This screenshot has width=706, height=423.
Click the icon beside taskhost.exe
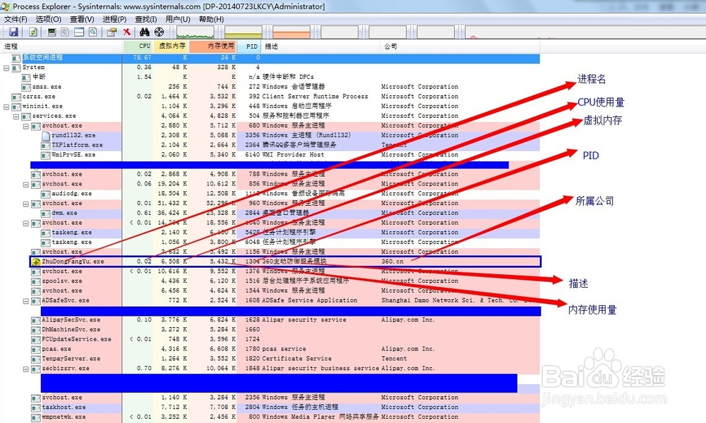[x=36, y=407]
